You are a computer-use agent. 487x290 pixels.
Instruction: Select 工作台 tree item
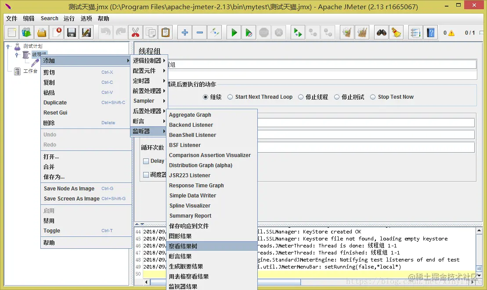30,72
